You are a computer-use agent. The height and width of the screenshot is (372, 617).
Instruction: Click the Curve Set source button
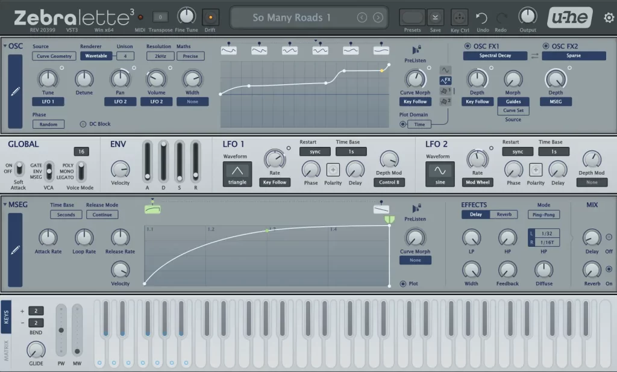coord(513,111)
